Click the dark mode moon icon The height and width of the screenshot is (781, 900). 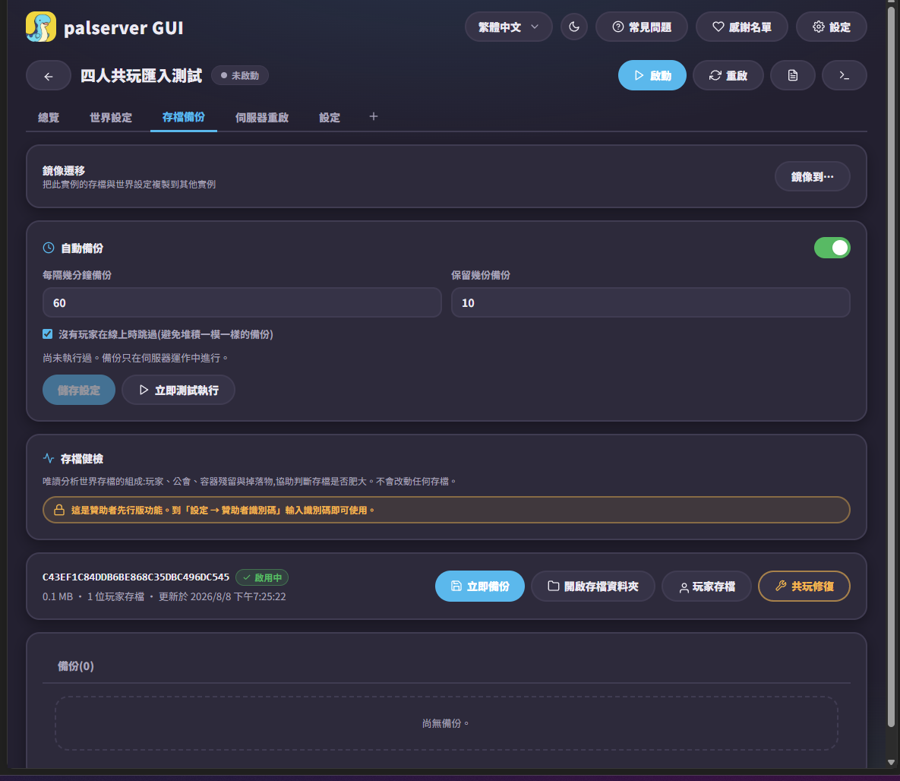click(x=574, y=27)
